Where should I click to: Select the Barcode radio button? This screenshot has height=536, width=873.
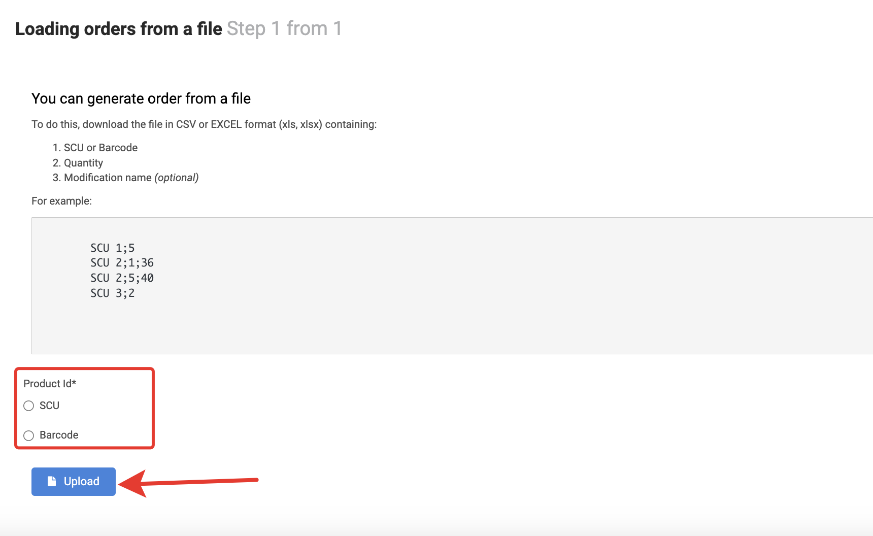tap(29, 435)
